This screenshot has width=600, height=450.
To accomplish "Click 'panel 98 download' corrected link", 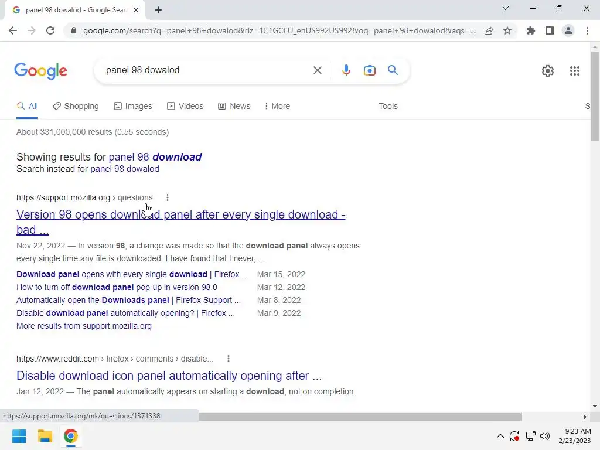I will point(155,157).
